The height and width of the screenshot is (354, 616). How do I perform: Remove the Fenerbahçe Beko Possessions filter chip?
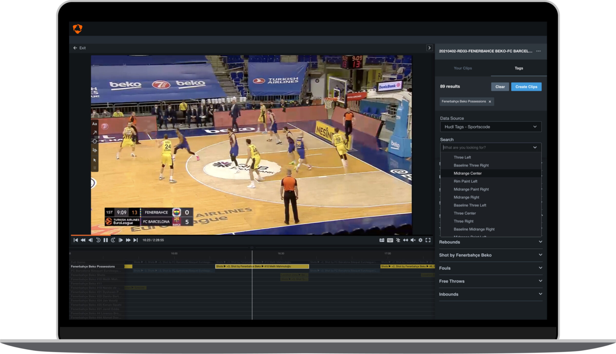pyautogui.click(x=490, y=102)
